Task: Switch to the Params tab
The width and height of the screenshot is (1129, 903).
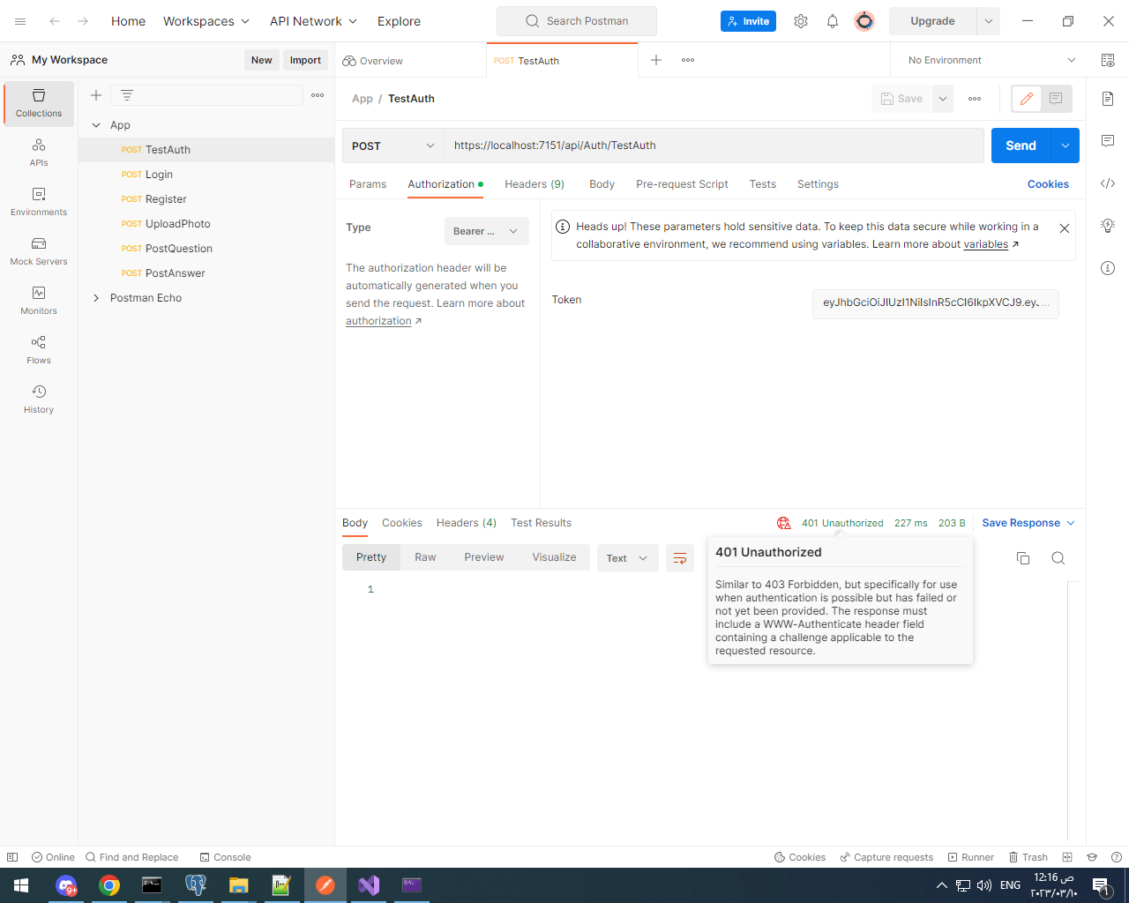Action: pyautogui.click(x=368, y=184)
